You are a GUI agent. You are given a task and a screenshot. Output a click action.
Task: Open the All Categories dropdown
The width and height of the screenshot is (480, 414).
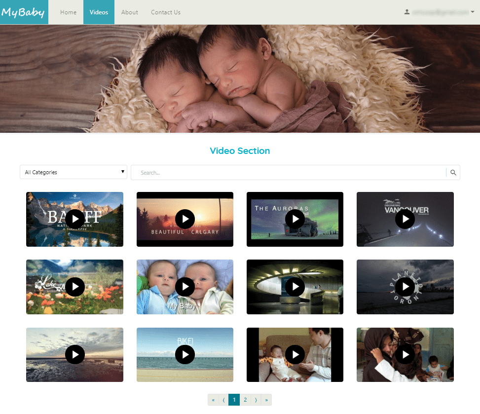[x=74, y=172]
